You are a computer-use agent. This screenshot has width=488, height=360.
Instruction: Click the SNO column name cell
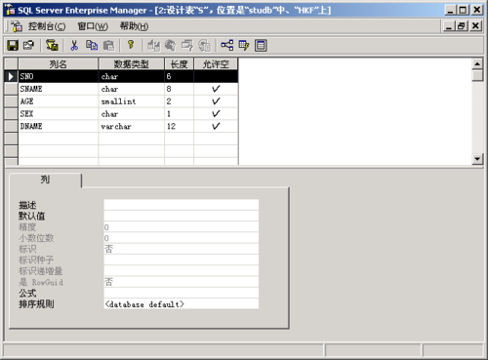(59, 76)
